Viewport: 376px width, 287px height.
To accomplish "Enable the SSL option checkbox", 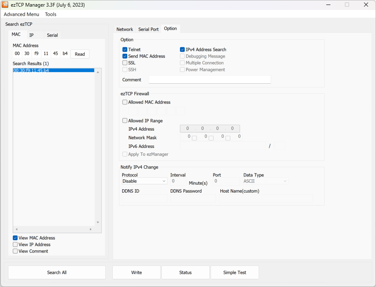I will (x=125, y=63).
